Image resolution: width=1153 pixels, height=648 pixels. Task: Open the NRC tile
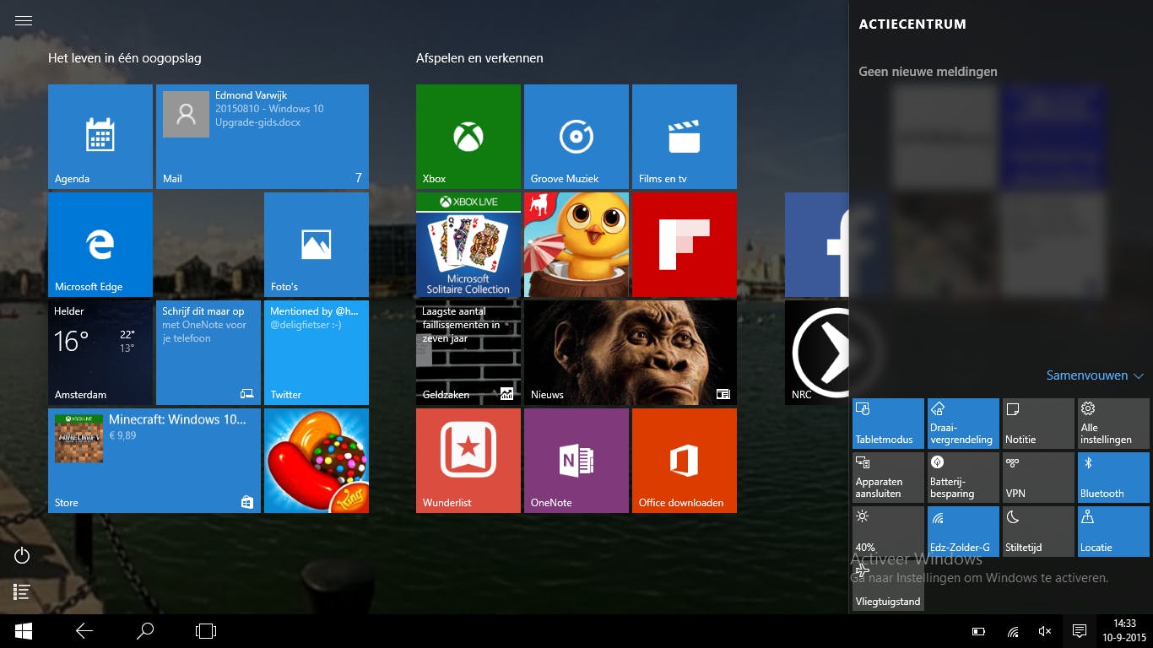(817, 353)
